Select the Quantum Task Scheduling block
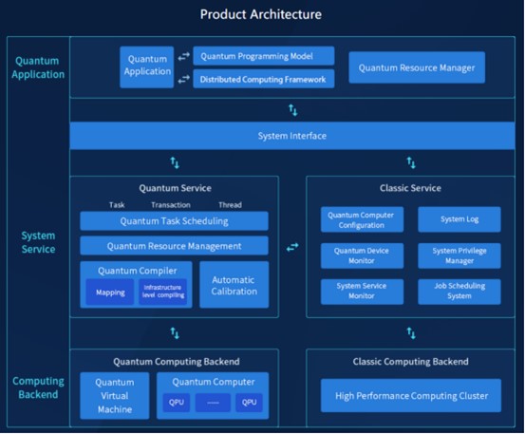525x434 pixels. tap(174, 221)
